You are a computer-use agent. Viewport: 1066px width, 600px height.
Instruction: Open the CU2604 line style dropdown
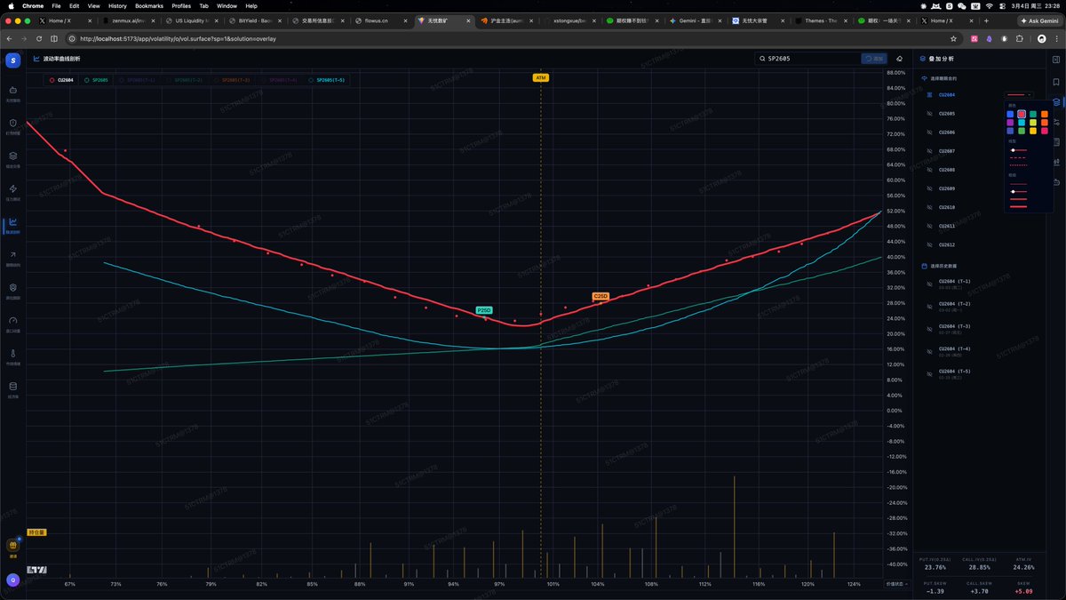coord(1019,94)
